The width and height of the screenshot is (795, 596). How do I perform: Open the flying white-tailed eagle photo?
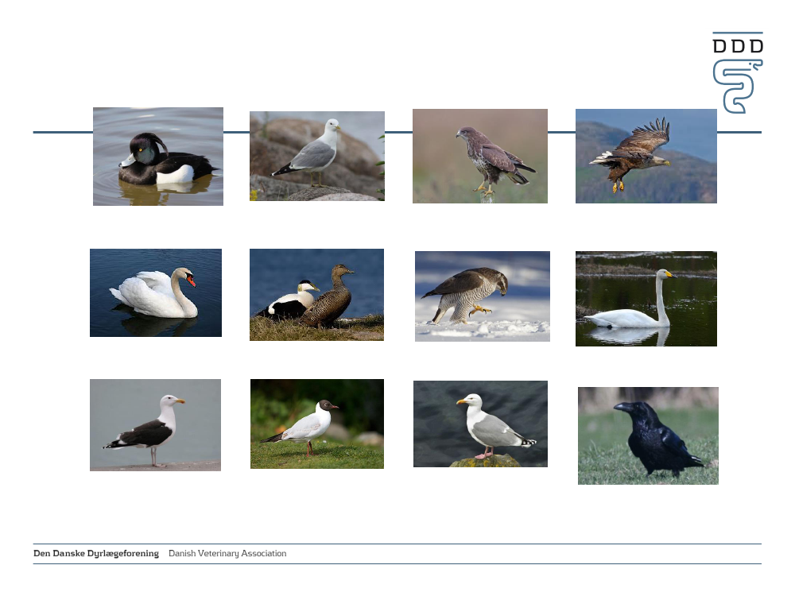pos(646,156)
